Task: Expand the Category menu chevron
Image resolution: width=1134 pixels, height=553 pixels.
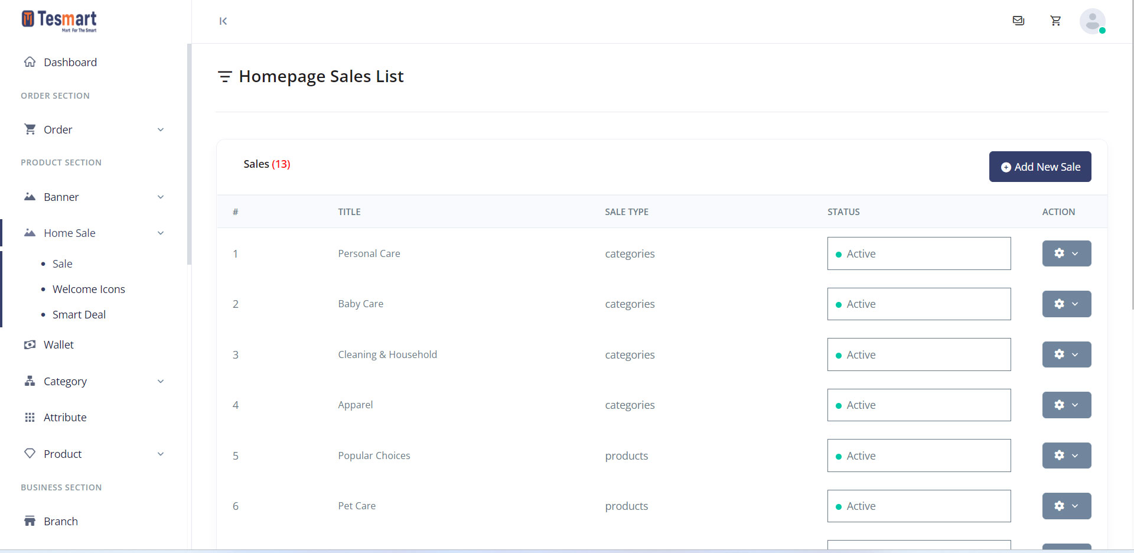Action: coord(161,381)
